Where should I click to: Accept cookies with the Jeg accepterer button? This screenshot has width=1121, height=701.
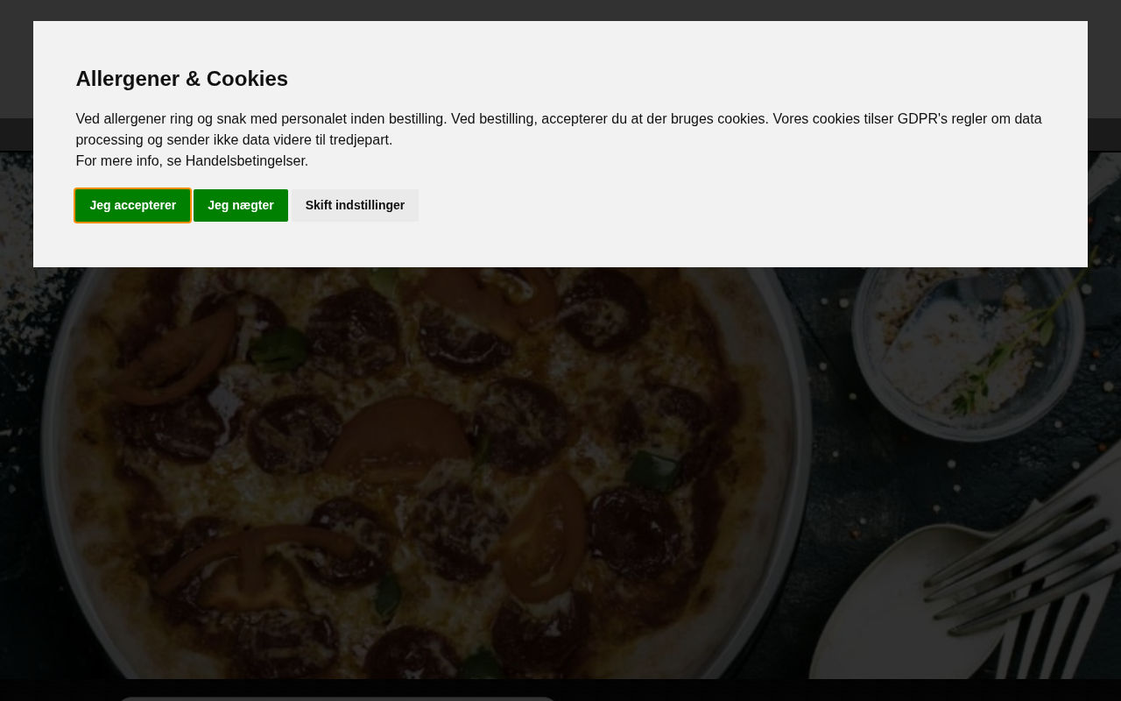click(x=132, y=205)
